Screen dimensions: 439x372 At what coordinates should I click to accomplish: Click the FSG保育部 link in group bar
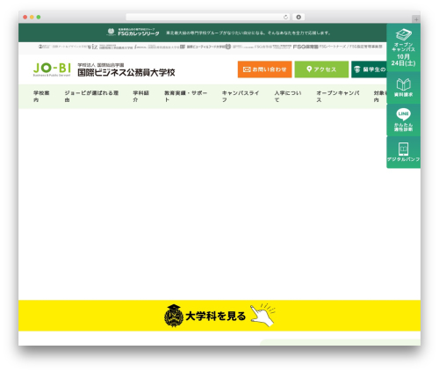(x=306, y=47)
